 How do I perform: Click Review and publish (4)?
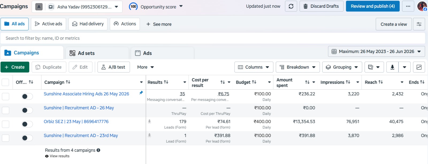(373, 6)
